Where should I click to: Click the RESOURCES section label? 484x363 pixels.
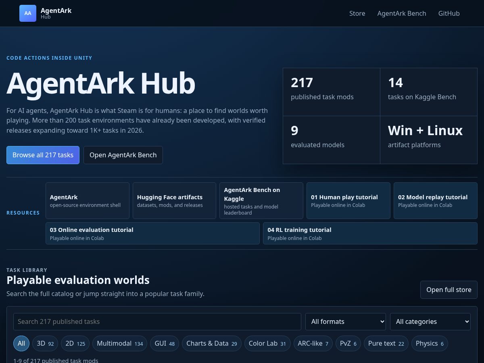click(x=23, y=213)
